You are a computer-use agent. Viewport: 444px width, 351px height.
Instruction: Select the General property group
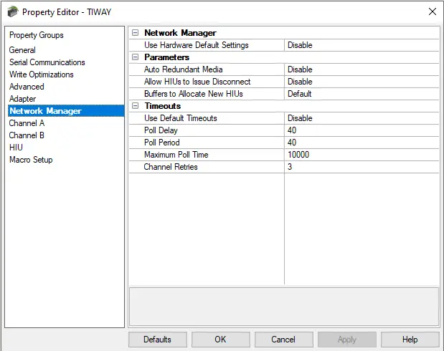point(22,50)
